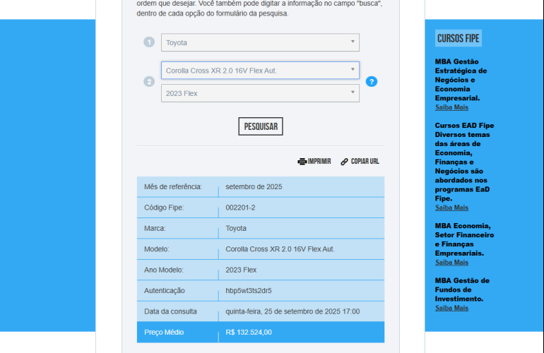Click Saiba Mais under MBA Economia course
This screenshot has height=353, width=544.
[x=451, y=262]
